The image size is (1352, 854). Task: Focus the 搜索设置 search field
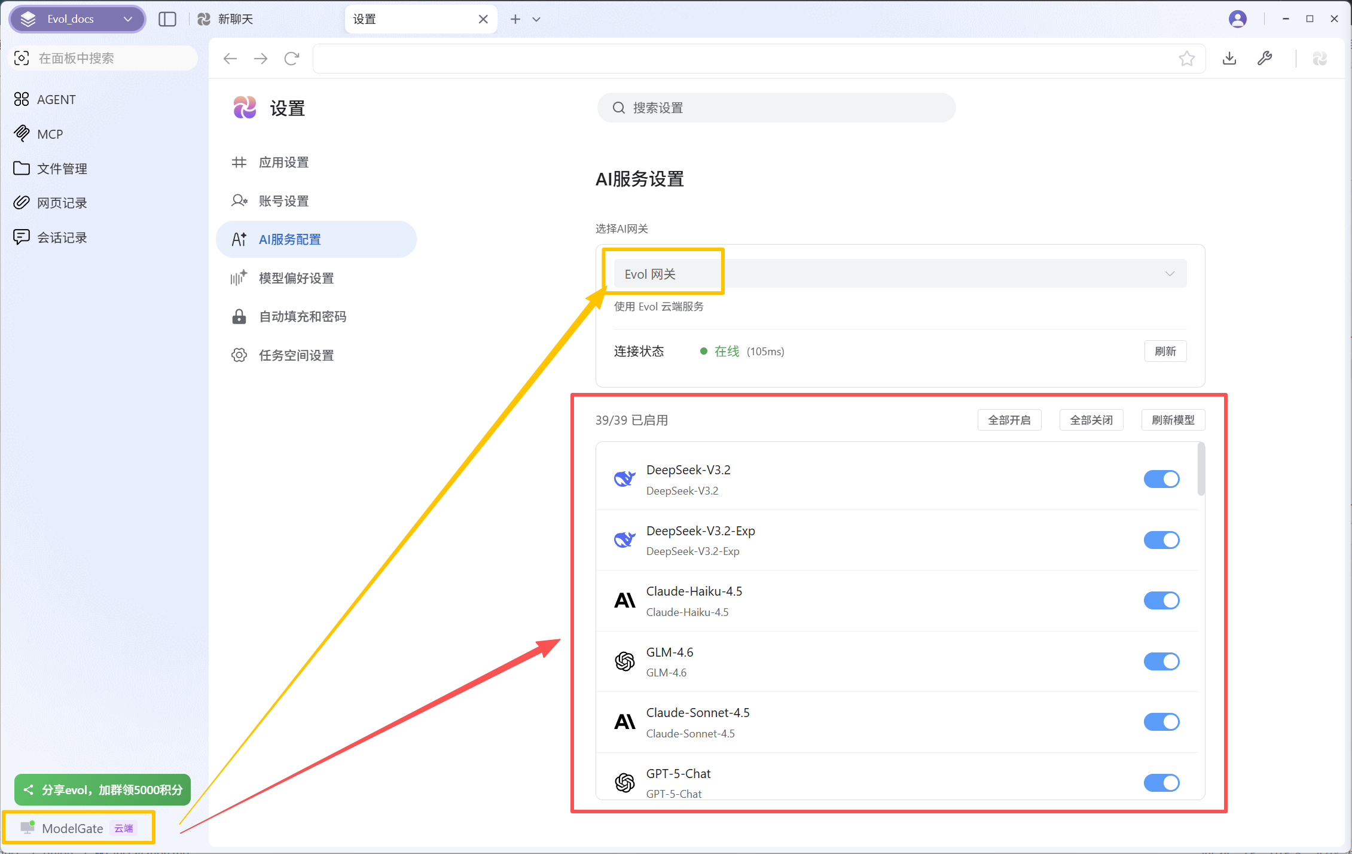[x=776, y=108]
